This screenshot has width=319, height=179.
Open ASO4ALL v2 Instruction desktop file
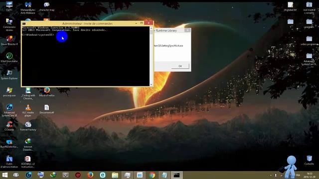[28, 162]
